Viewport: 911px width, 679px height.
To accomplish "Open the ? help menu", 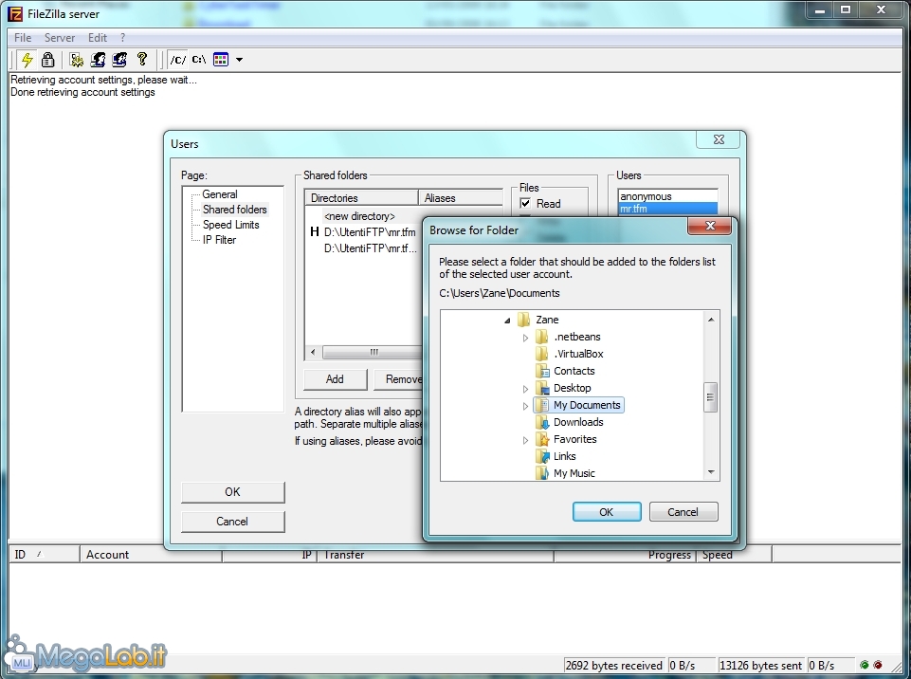I will pos(122,38).
